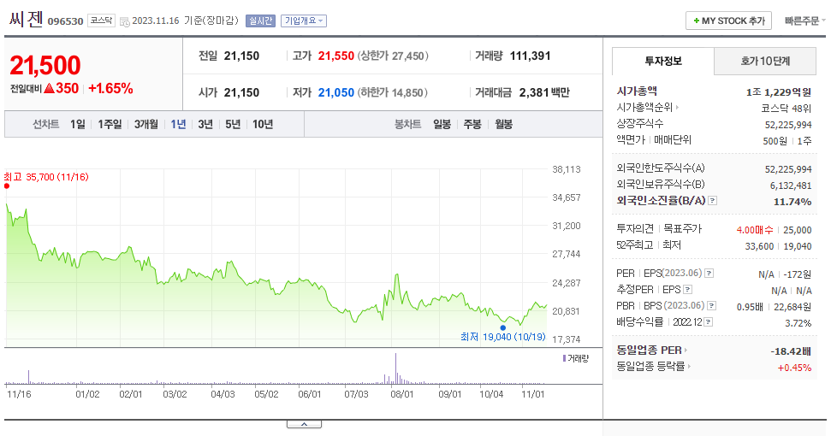Image resolution: width=831 pixels, height=436 pixels.
Task: Open the 동일업종 등락률 link
Action: (650, 366)
